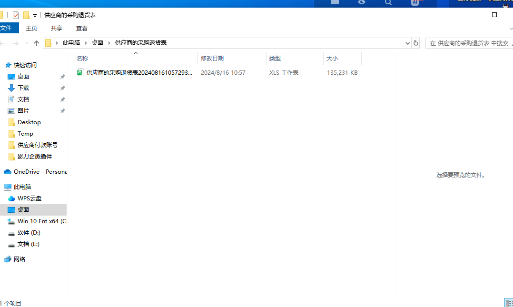This screenshot has height=307, width=513.
Task: Expand the address bar history dropdown
Action: click(408, 43)
